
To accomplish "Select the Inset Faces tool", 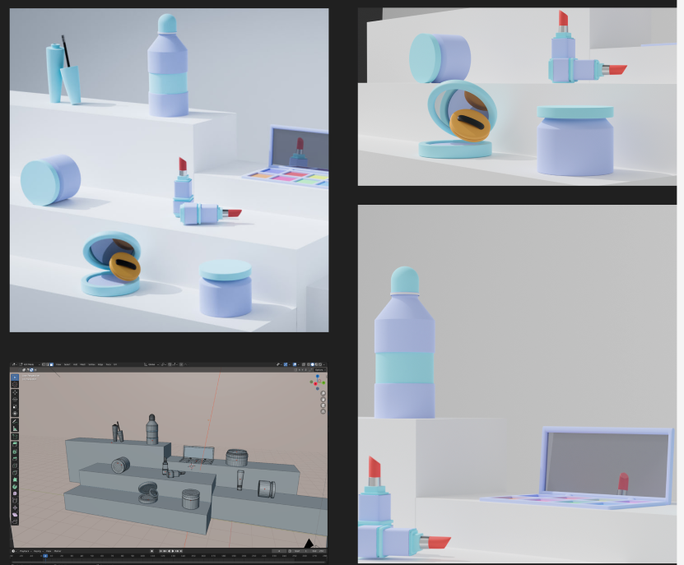I will click(x=14, y=452).
